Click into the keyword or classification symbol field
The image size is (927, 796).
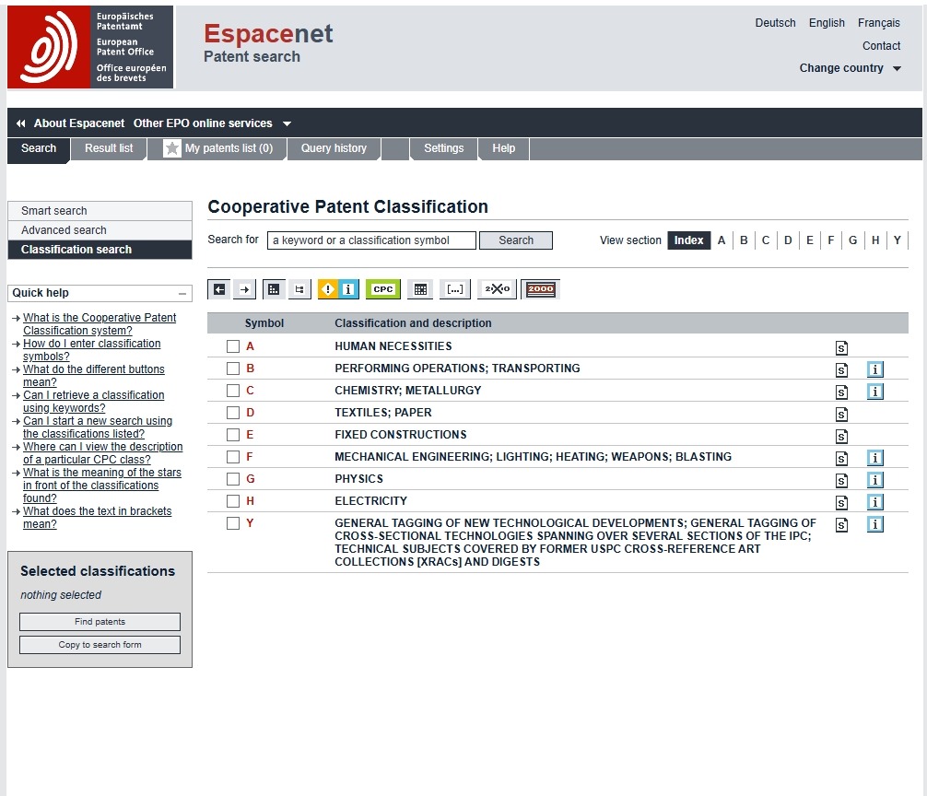(x=371, y=240)
